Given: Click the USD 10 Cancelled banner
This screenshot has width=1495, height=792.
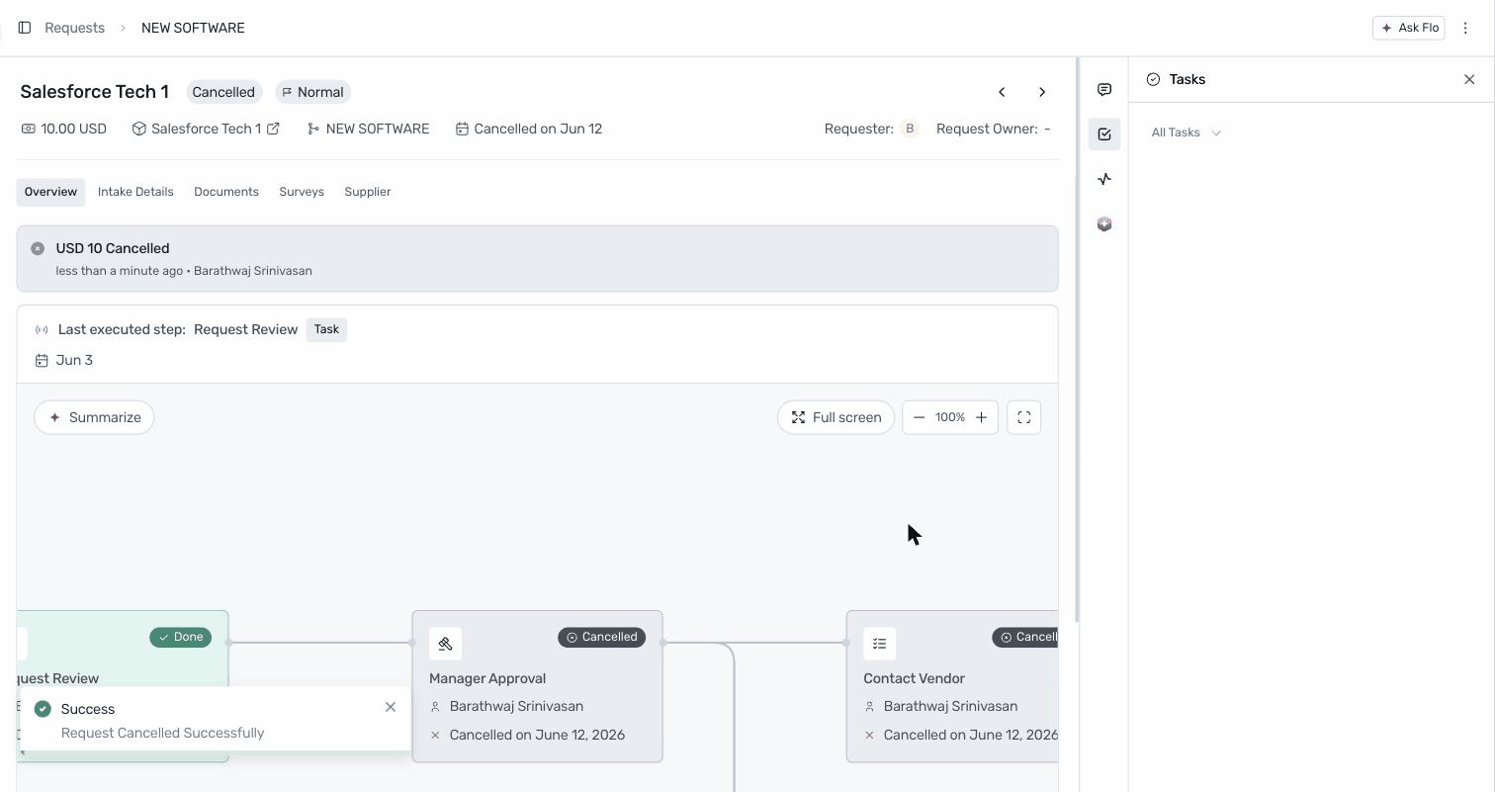Looking at the screenshot, I should 537,258.
